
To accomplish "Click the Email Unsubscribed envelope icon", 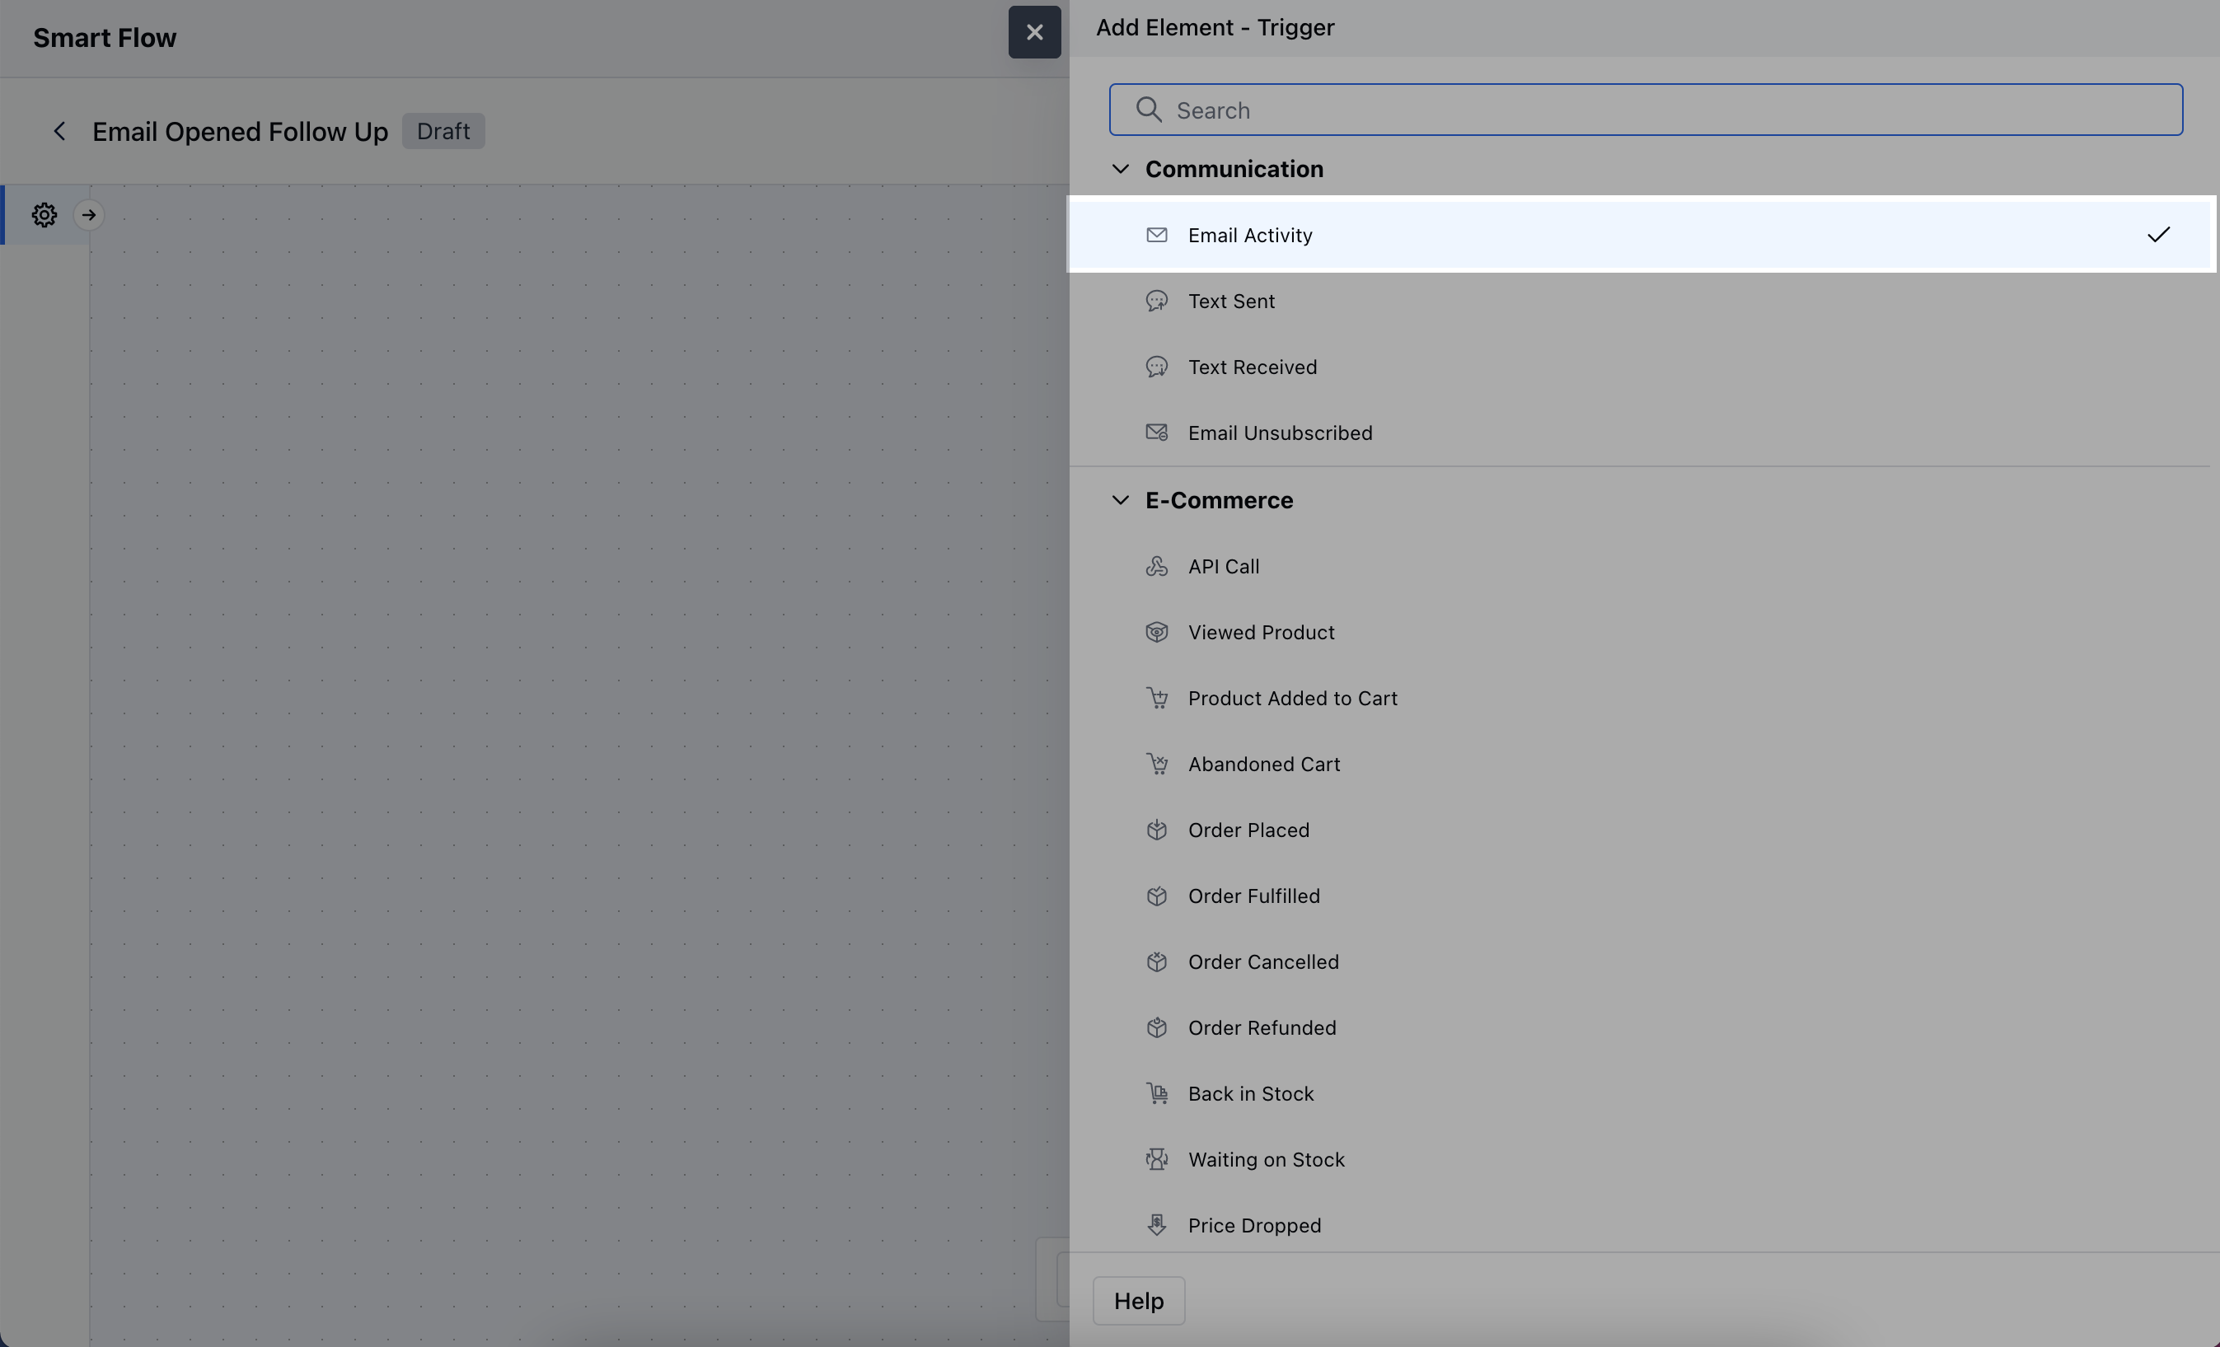I will 1157,433.
